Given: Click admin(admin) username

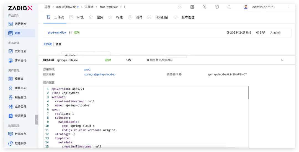Looking at the screenshot, I should point(263,7).
